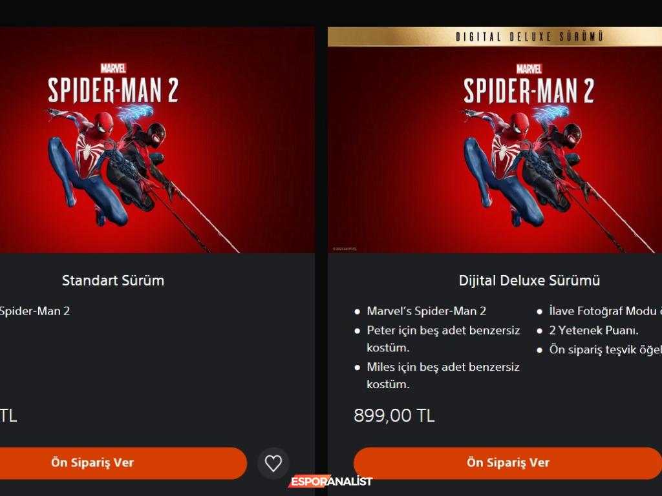
Task: Click the Spider-Man 2 title logo on Deluxe cover
Action: click(x=529, y=90)
